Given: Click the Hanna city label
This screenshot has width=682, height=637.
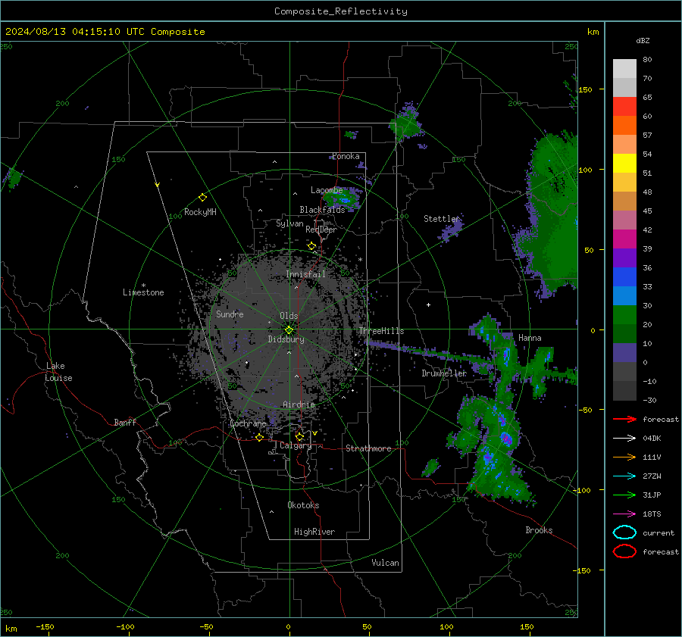Looking at the screenshot, I should (x=530, y=338).
